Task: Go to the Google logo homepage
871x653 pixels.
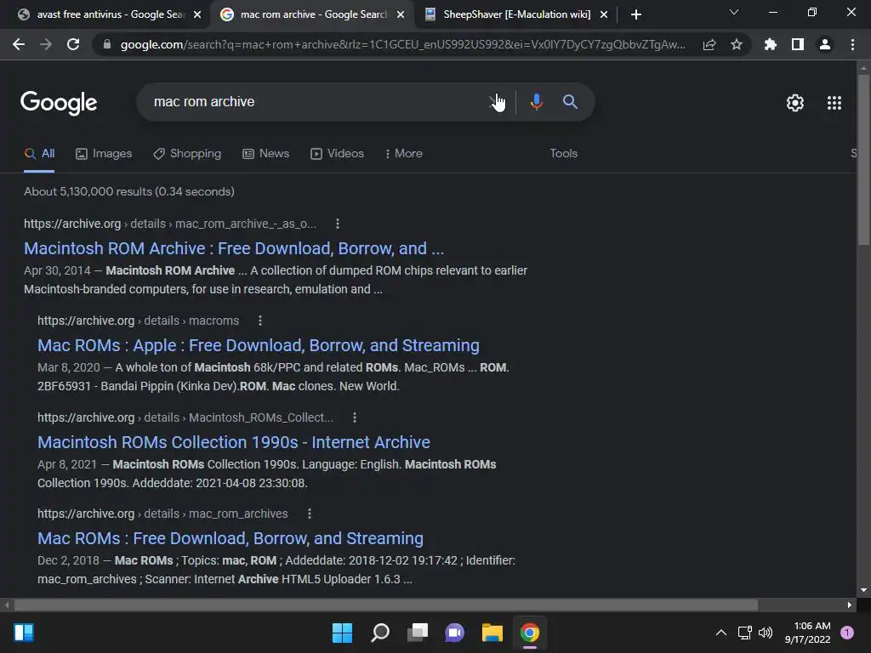Action: [x=59, y=103]
